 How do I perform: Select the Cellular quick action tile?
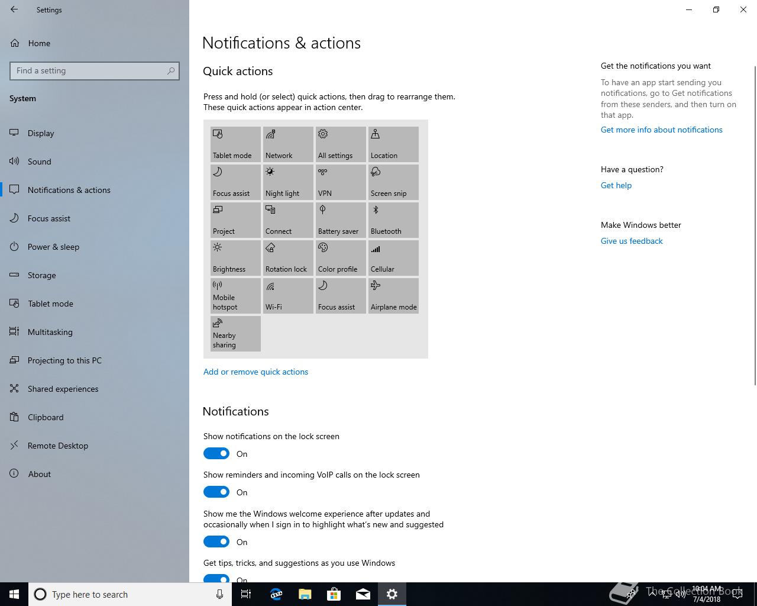pyautogui.click(x=393, y=258)
